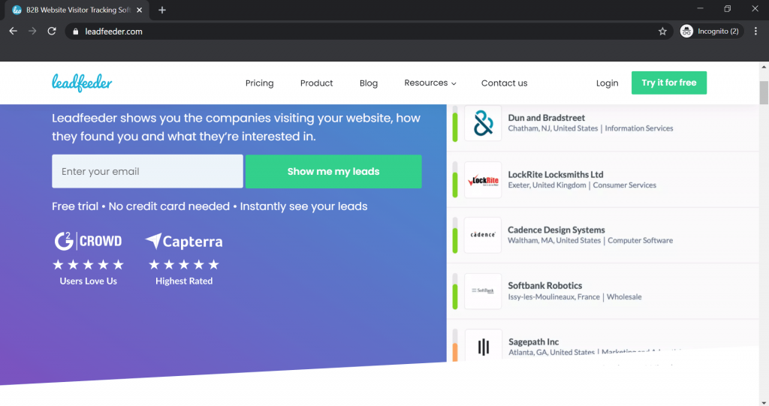Viewport: 769px width, 406px height.
Task: Open Contact us page
Action: point(504,83)
